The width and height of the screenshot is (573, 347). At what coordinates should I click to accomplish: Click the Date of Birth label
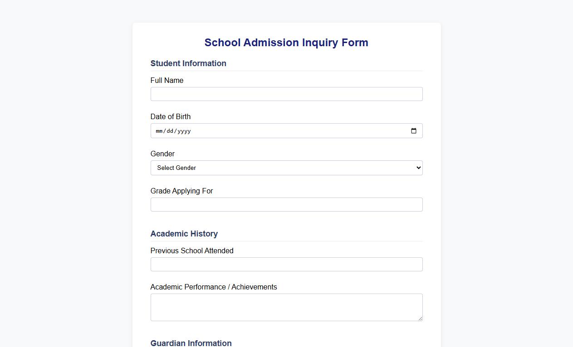tap(171, 116)
